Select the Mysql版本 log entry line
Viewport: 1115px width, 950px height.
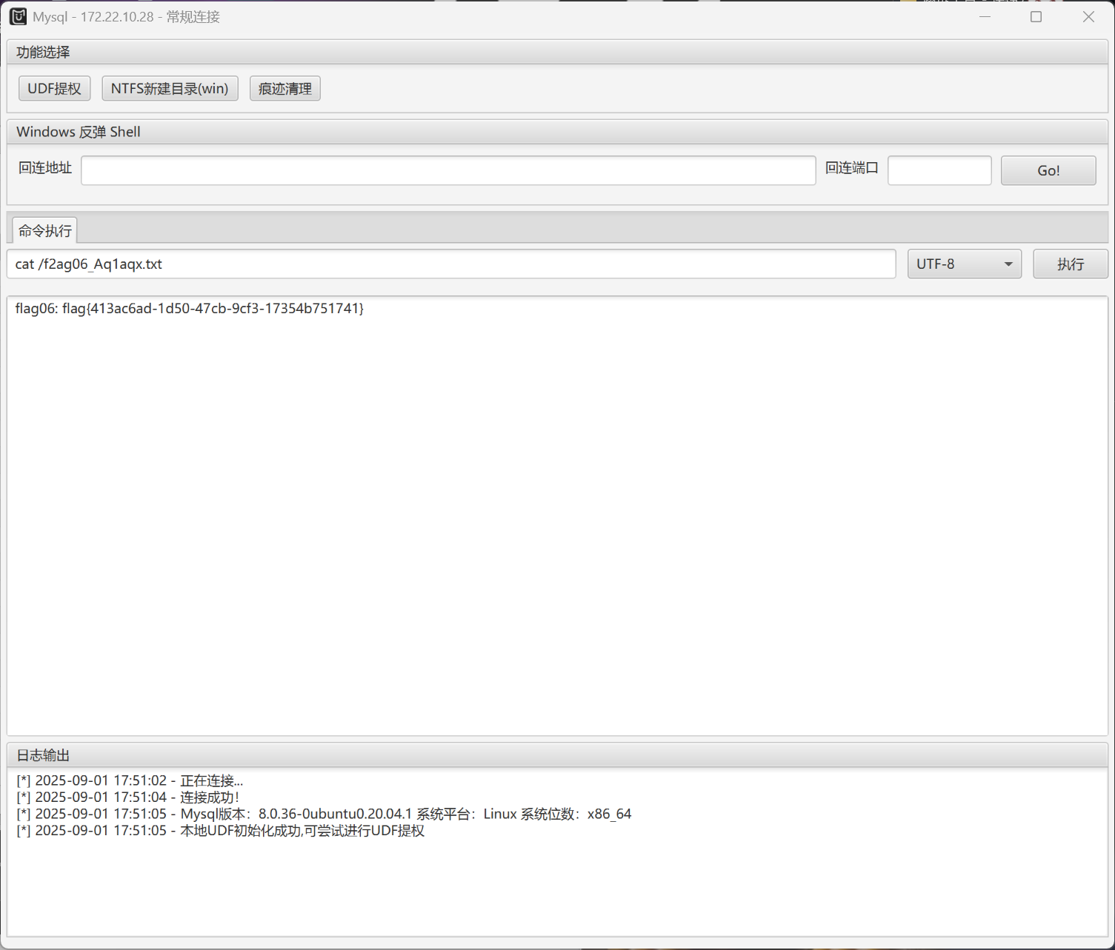tap(324, 814)
